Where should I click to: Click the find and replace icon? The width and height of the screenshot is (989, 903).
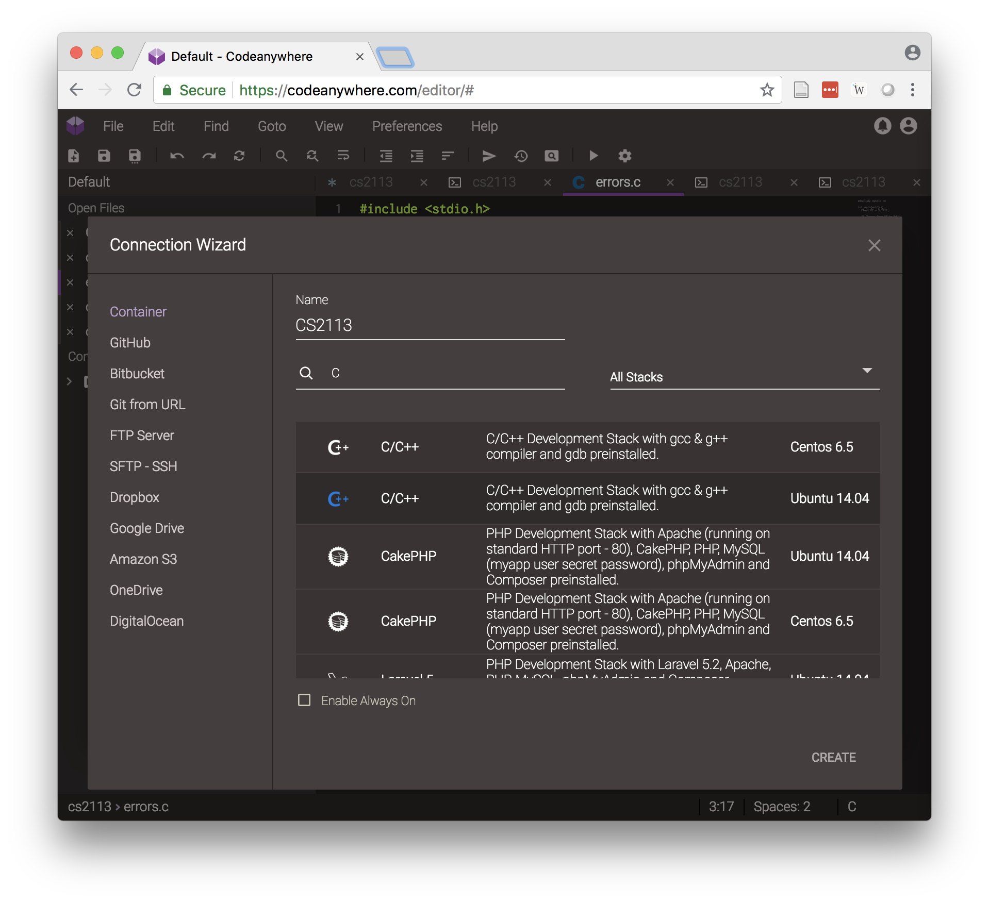[x=312, y=156]
